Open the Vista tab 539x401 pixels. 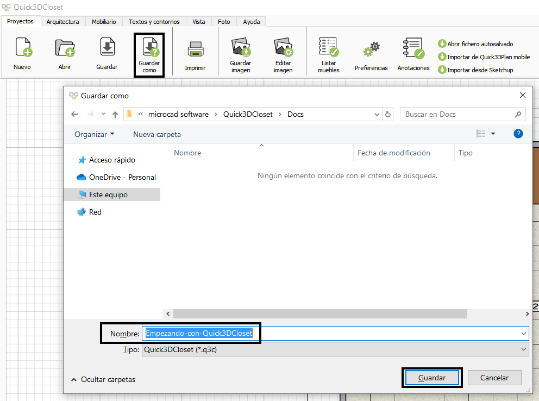pyautogui.click(x=199, y=22)
